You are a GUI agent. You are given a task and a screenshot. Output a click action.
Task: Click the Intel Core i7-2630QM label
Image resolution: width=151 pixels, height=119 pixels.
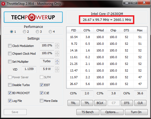click(107, 14)
